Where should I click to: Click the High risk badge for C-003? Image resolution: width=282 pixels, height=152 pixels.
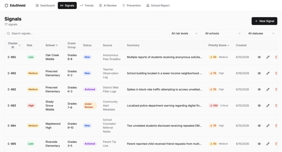tap(31, 106)
